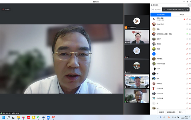Select the 会议中 members tab

(161, 15)
